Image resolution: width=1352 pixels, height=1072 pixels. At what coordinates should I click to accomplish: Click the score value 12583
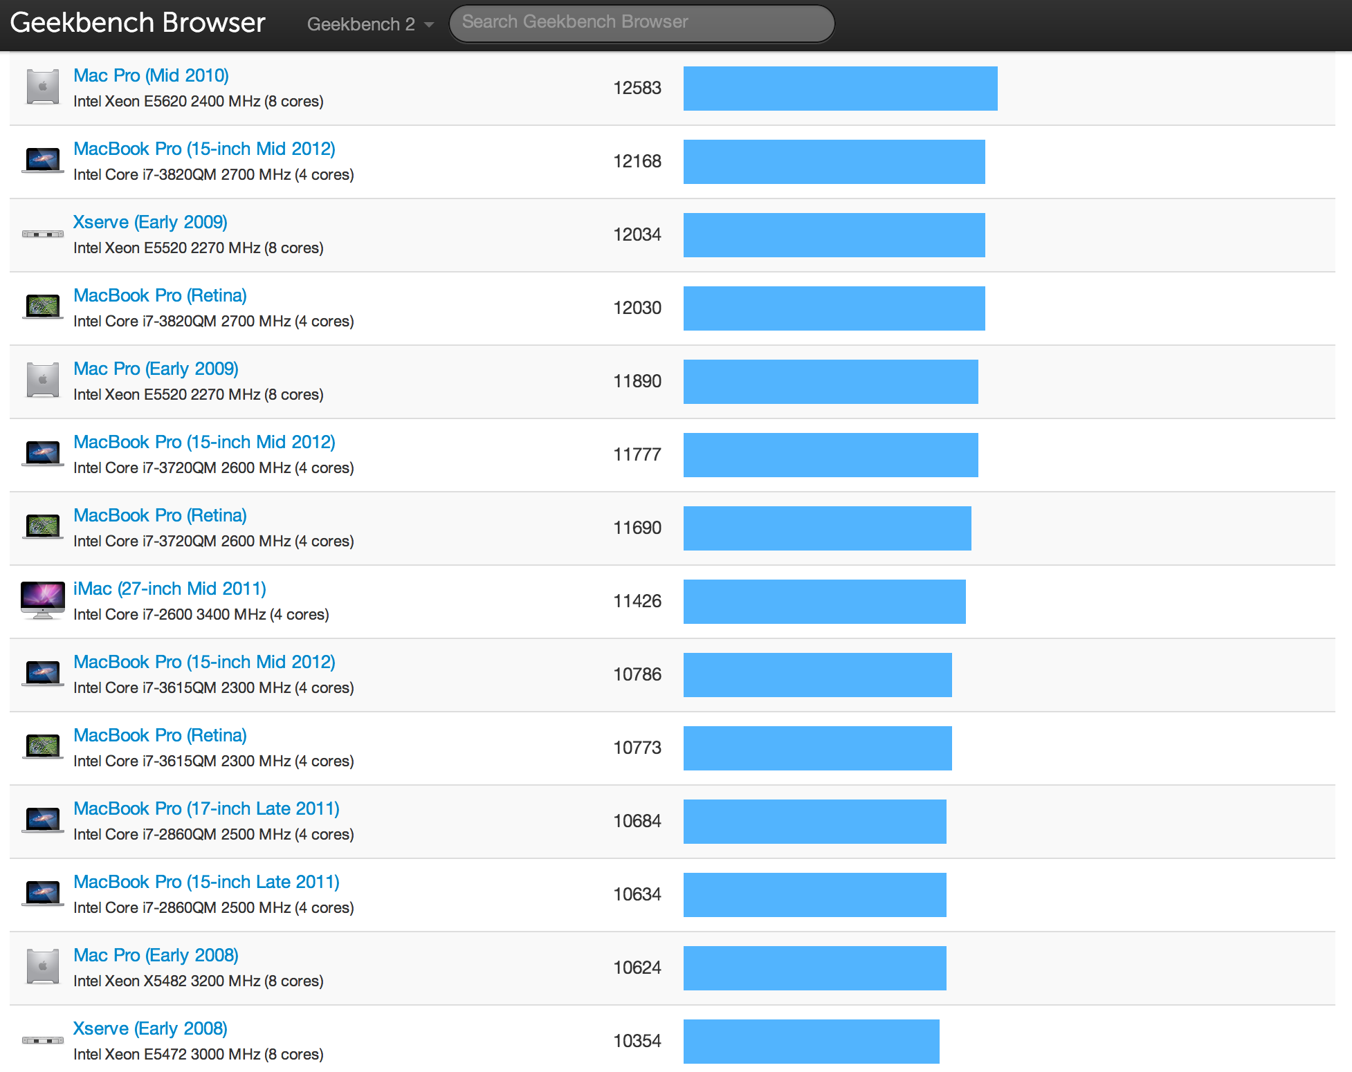pos(637,88)
